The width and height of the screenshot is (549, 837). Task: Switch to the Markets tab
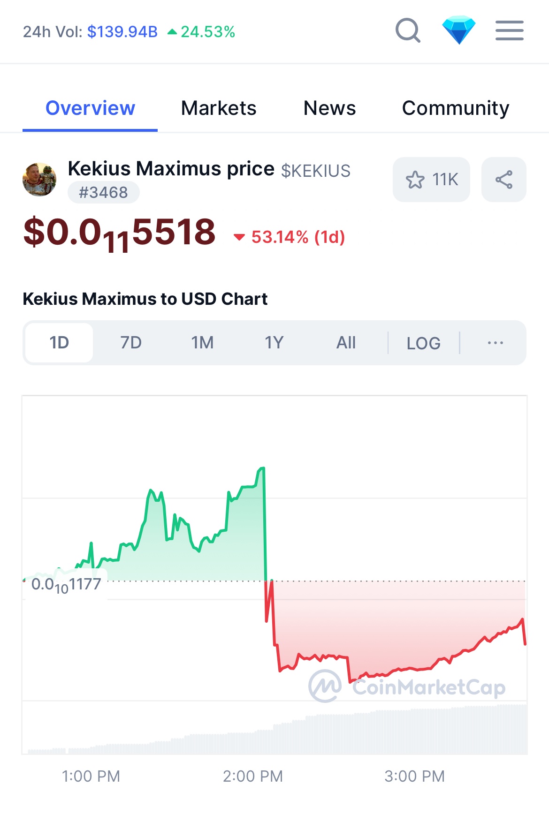tap(219, 108)
